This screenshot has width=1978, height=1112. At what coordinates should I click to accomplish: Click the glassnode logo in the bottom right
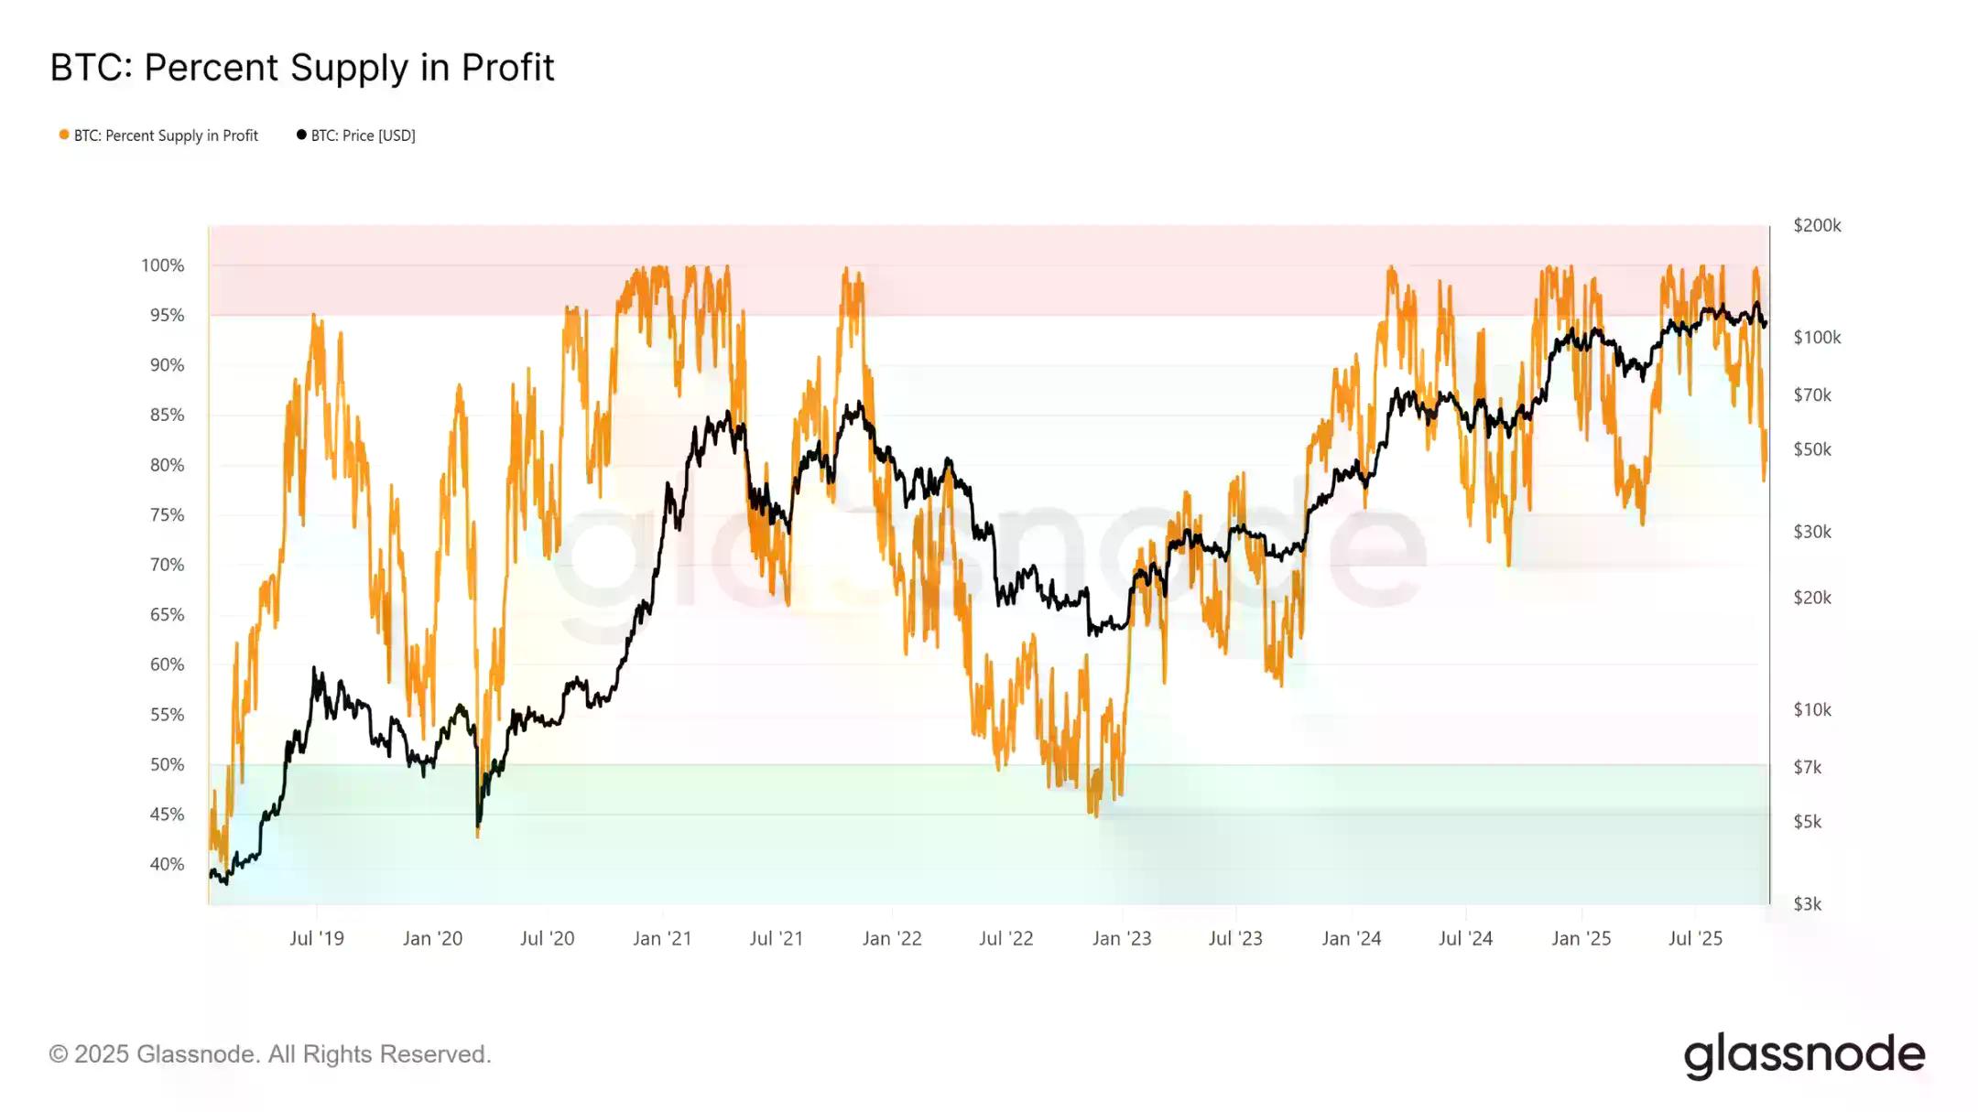coord(1803,1055)
